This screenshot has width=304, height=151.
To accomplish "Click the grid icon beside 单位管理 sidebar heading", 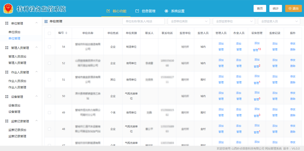I will [x=7, y=24].
